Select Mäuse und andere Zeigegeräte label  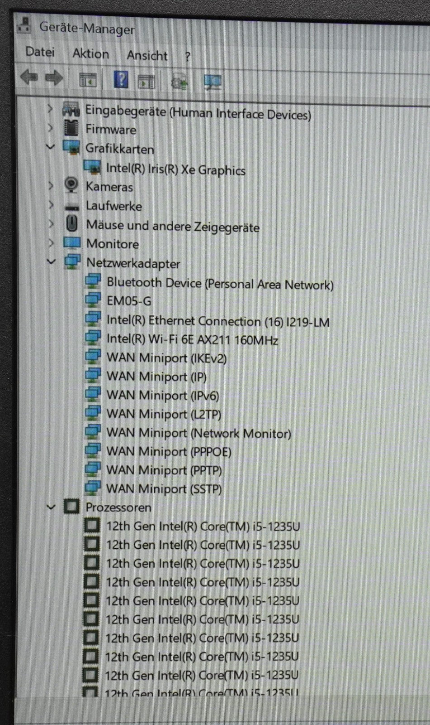click(x=173, y=226)
